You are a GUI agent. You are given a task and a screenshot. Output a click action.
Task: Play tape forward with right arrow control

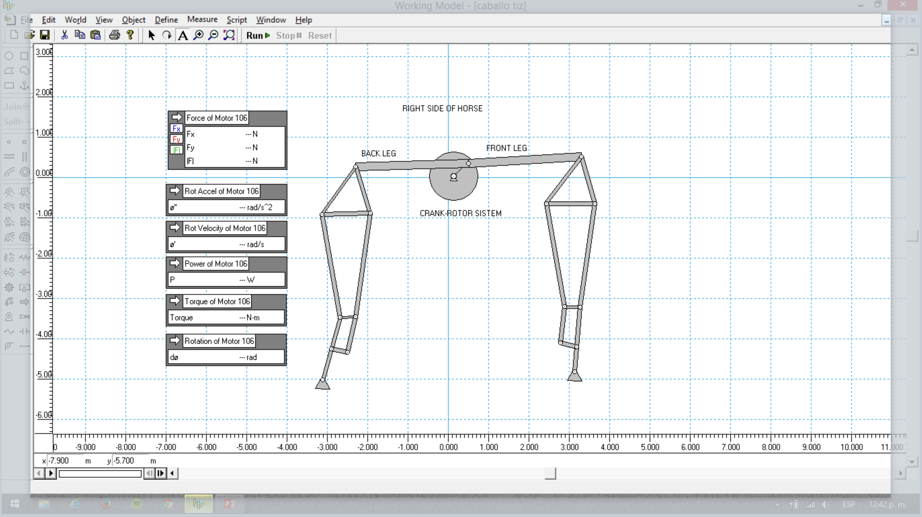point(51,473)
